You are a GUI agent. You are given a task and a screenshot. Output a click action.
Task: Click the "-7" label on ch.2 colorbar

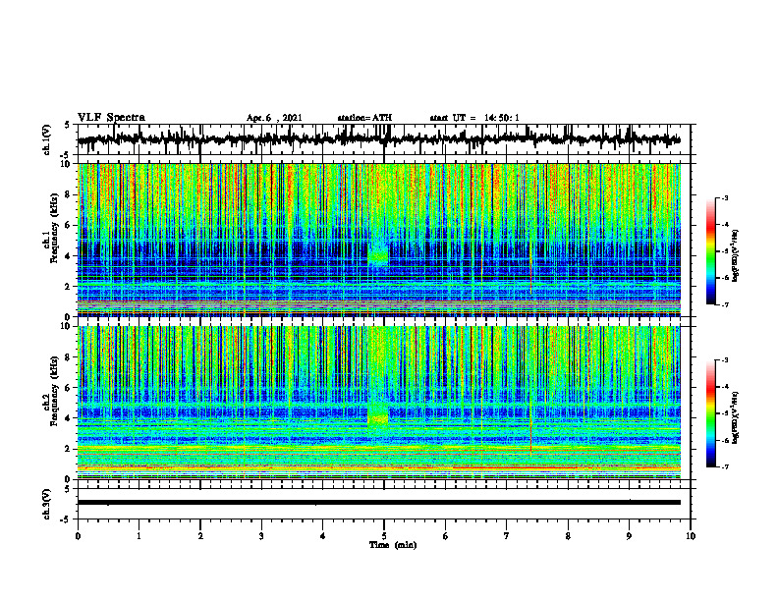pyautogui.click(x=725, y=467)
